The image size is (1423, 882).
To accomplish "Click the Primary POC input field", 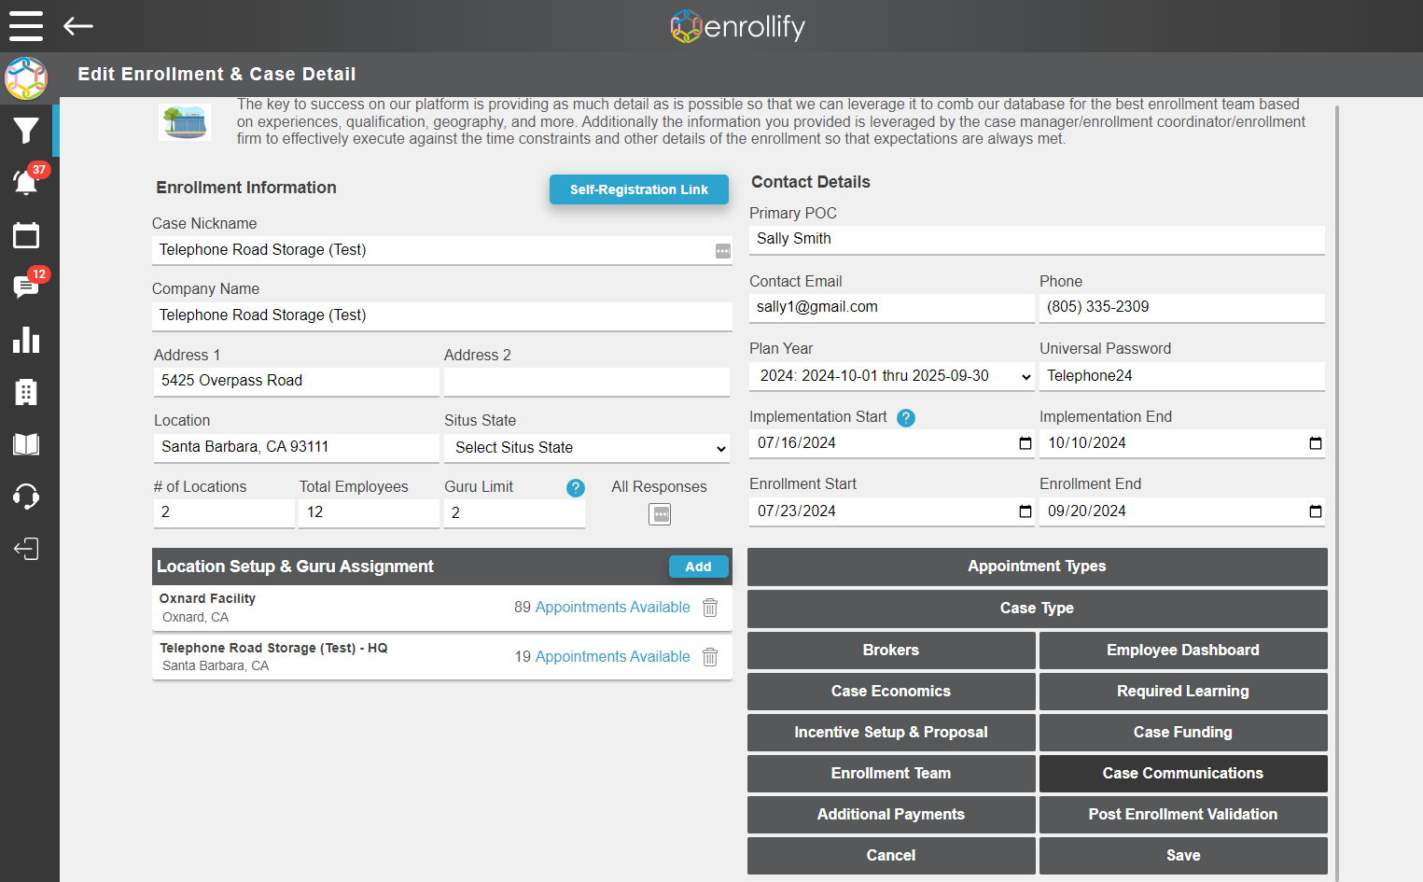I will click(1037, 240).
